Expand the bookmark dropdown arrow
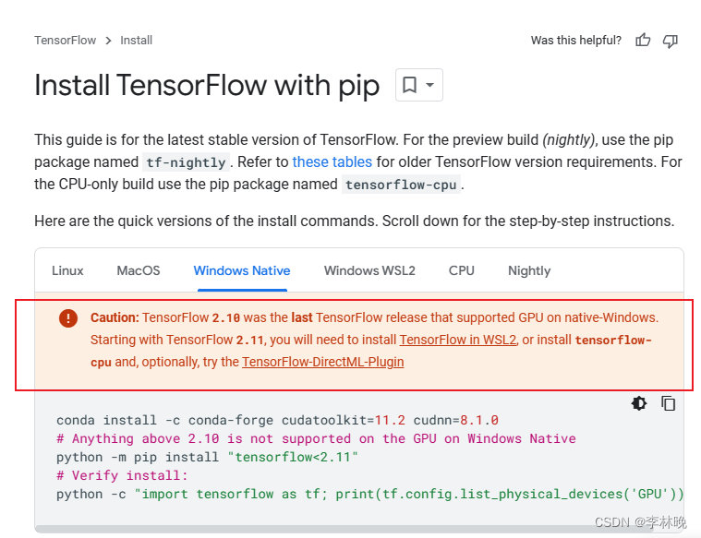The width and height of the screenshot is (701, 538). pyautogui.click(x=429, y=85)
